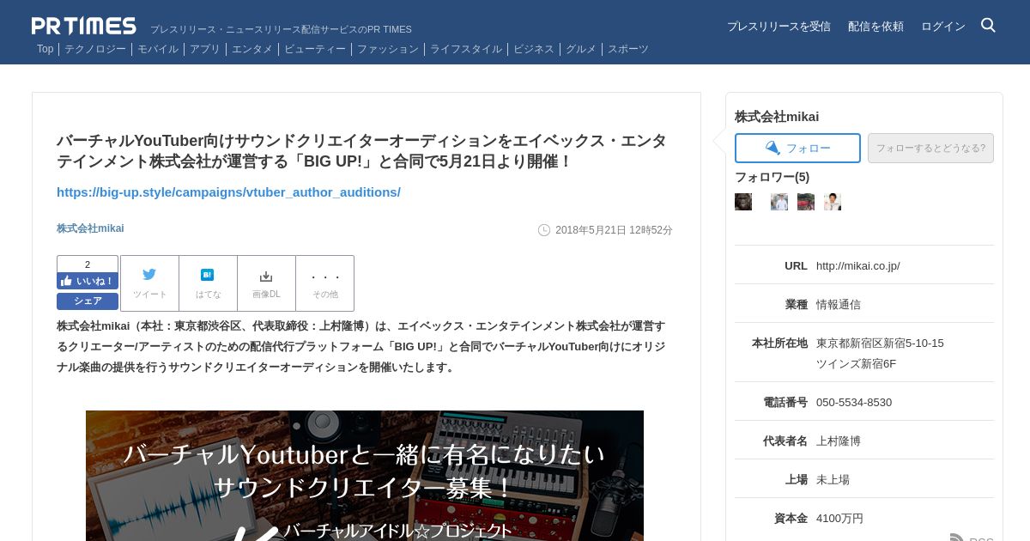Click 配信を依頼 link

(x=875, y=27)
